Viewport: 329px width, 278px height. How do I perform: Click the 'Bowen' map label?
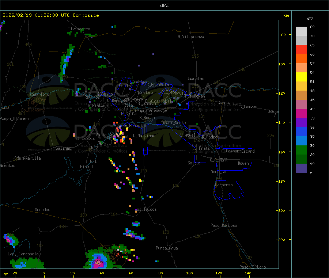point(243,163)
